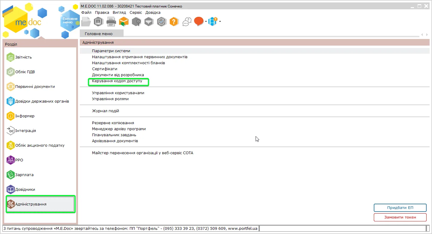The height and width of the screenshot is (234, 432).
Task: Open Сертифікати item
Action: [104, 69]
